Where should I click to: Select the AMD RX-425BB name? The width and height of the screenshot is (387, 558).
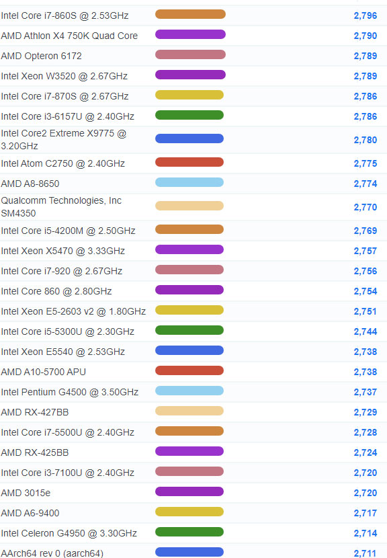pyautogui.click(x=35, y=452)
